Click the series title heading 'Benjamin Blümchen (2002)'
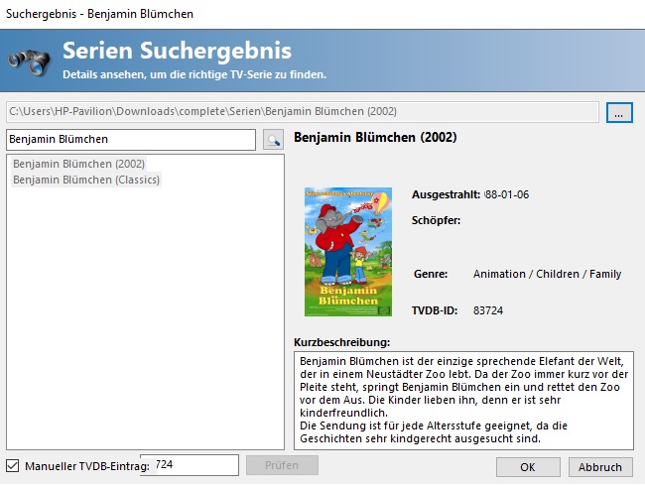Viewport: 645px width, 486px height. [x=375, y=137]
